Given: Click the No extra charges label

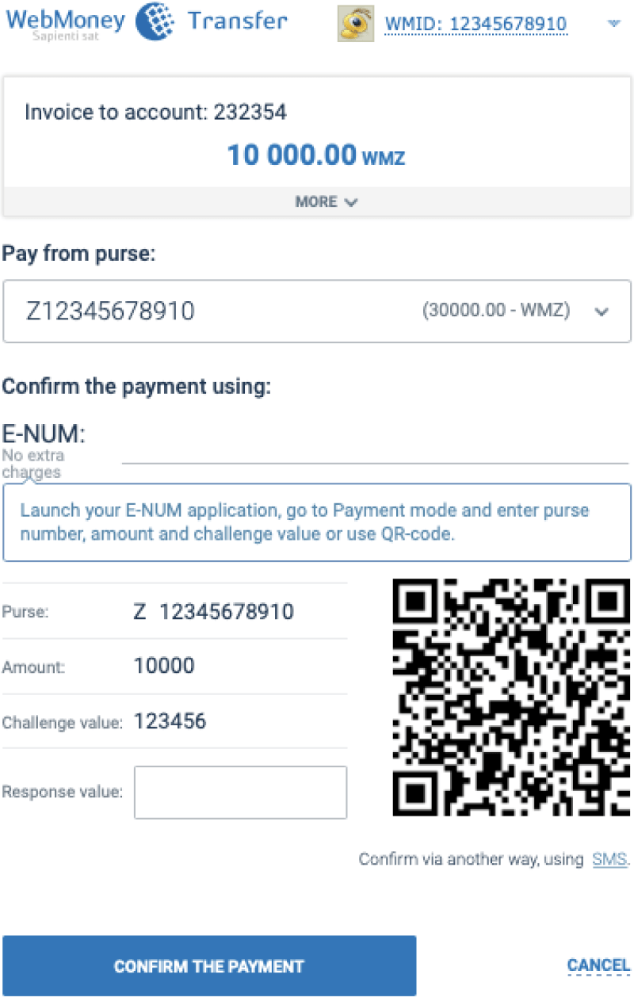Looking at the screenshot, I should pos(33,464).
